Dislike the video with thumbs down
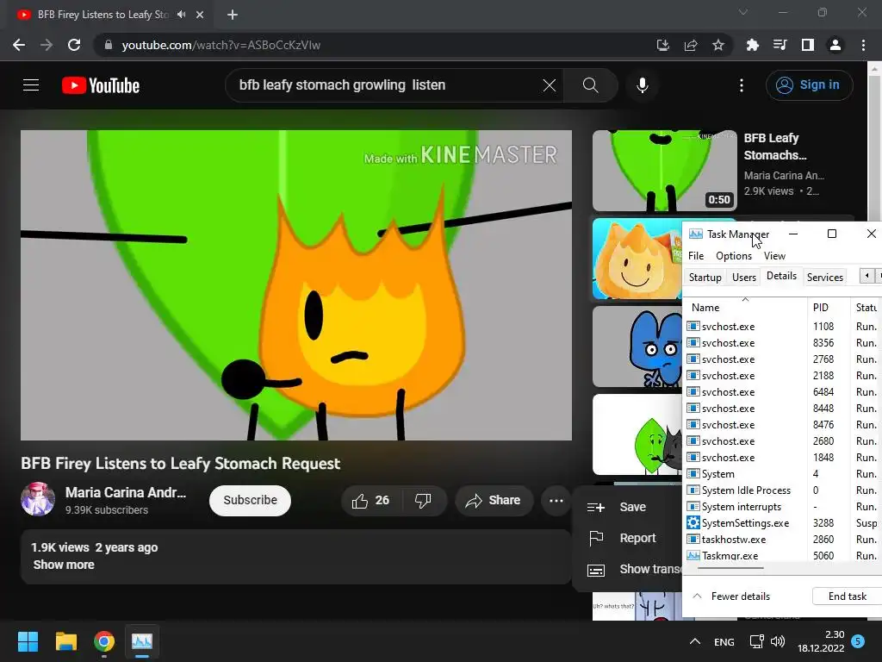Image resolution: width=882 pixels, height=662 pixels. (423, 501)
